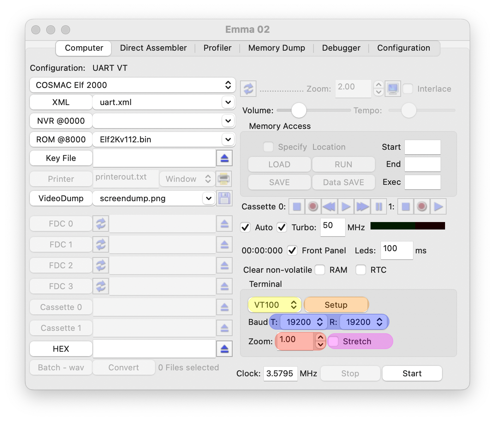
Task: Click the FDC 2 refresh arrows icon
Action: [x=101, y=265]
